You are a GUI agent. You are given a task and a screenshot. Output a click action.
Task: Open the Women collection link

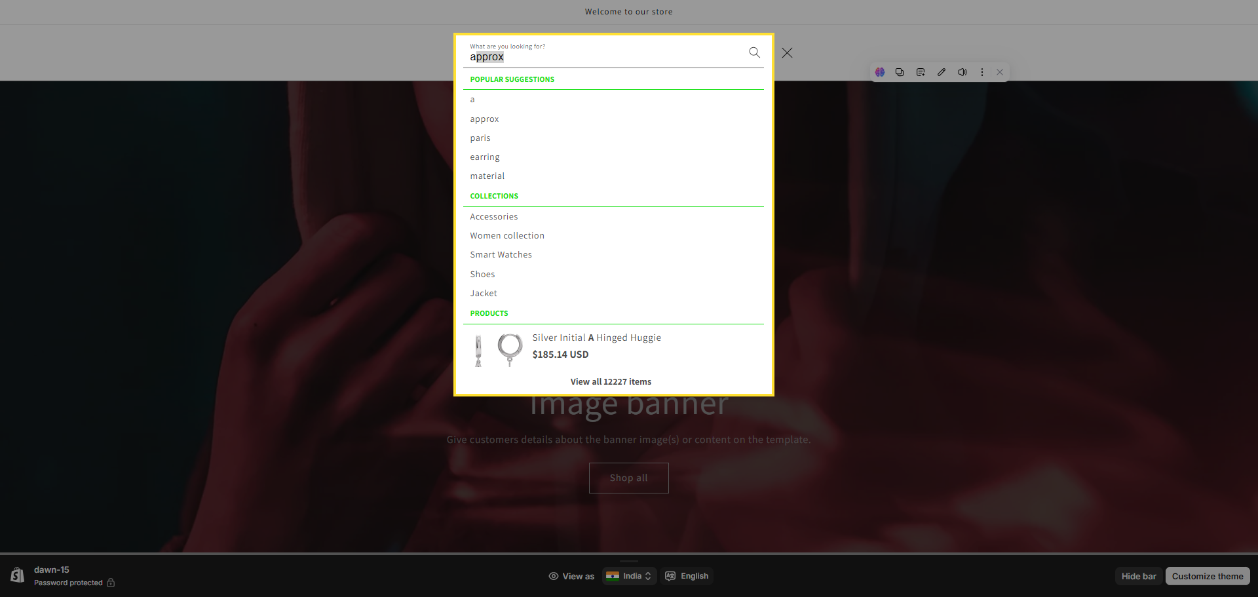(x=506, y=236)
